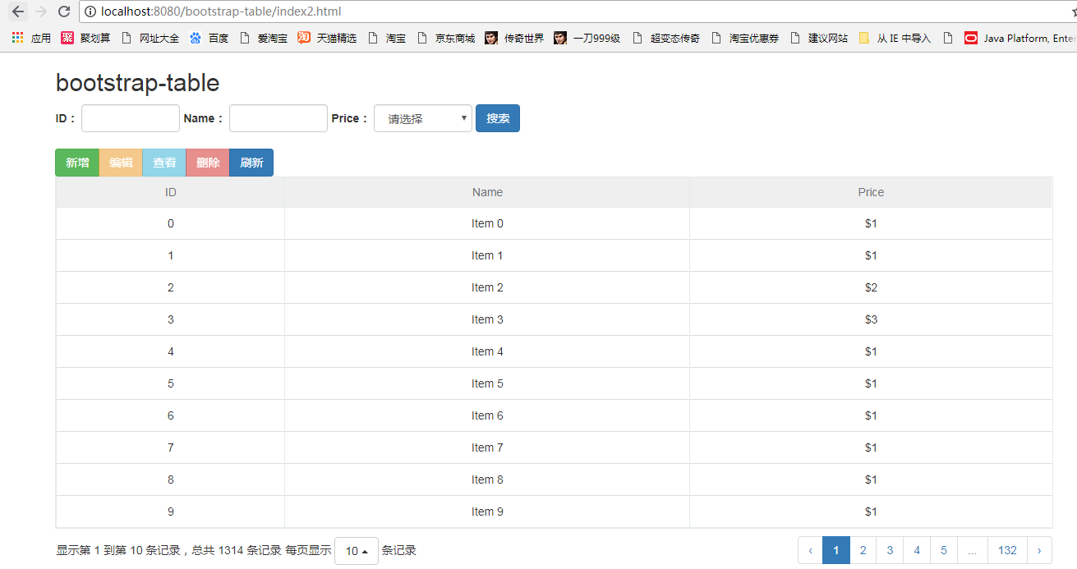Click the 刷新 refresh button
This screenshot has width=1077, height=569.
(251, 163)
